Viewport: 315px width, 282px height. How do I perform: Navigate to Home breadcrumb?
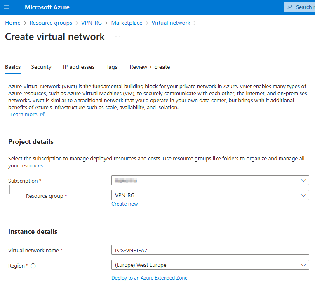click(x=13, y=23)
